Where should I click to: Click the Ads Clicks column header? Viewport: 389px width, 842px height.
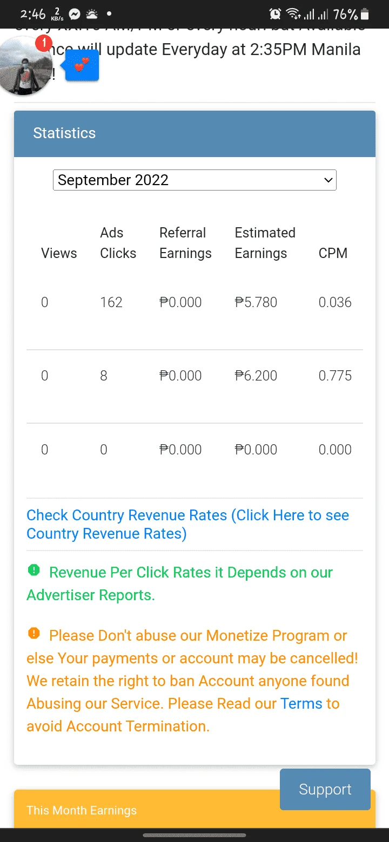(x=118, y=243)
